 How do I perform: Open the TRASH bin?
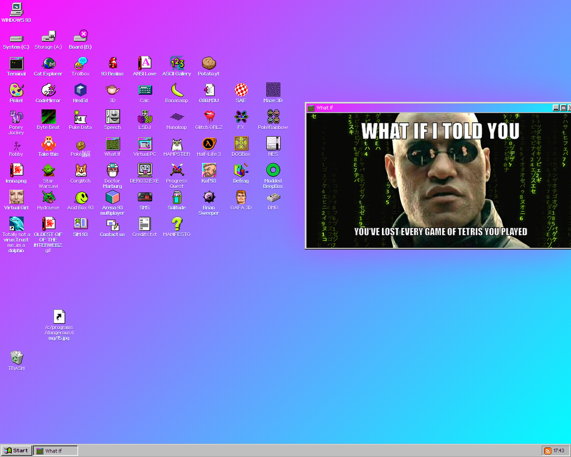point(16,358)
